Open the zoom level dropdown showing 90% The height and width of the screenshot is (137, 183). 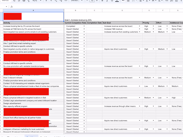point(36,1)
